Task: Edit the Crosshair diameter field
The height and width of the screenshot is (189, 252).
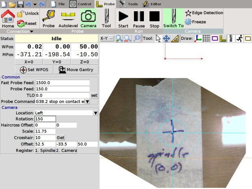Action: click(x=45, y=138)
